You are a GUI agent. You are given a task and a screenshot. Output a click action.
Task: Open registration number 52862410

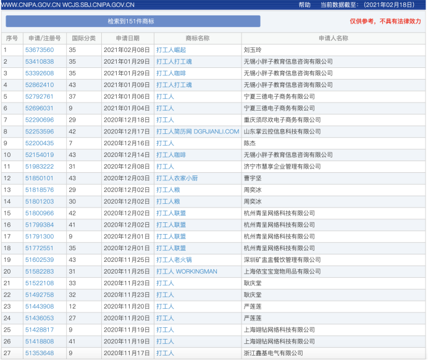click(x=40, y=85)
